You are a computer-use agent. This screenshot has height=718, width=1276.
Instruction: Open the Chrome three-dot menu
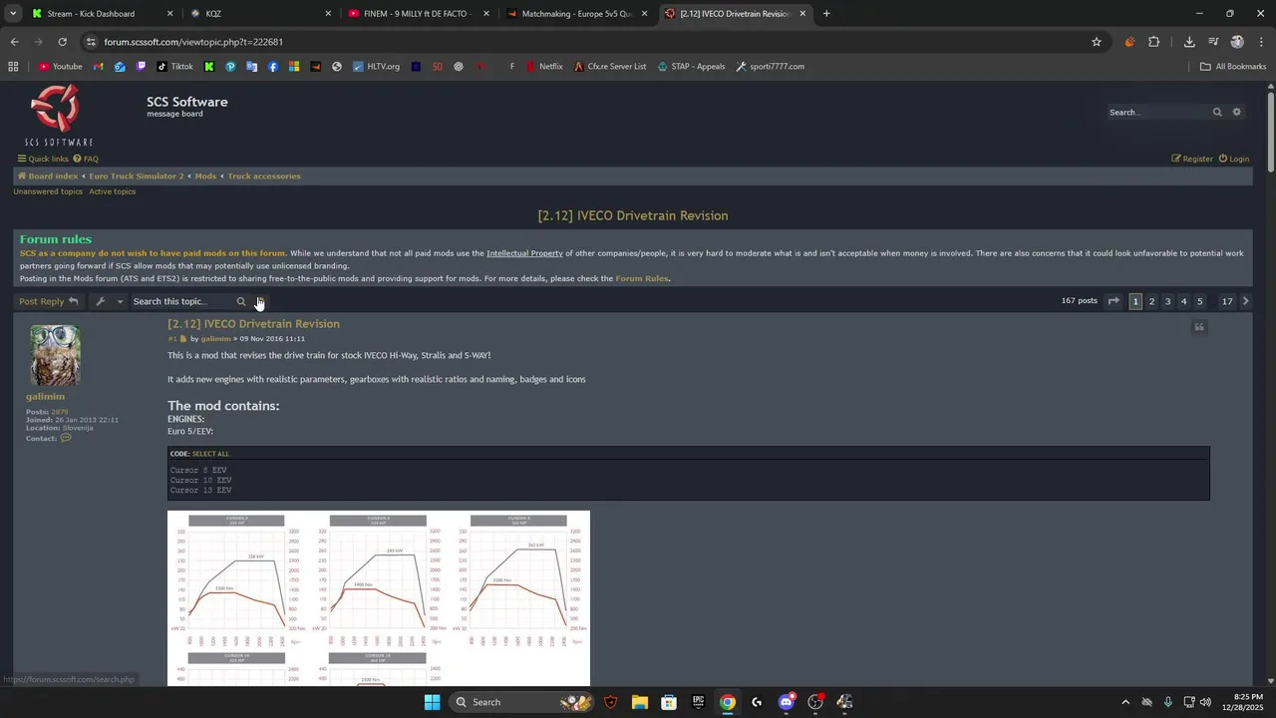click(1262, 42)
